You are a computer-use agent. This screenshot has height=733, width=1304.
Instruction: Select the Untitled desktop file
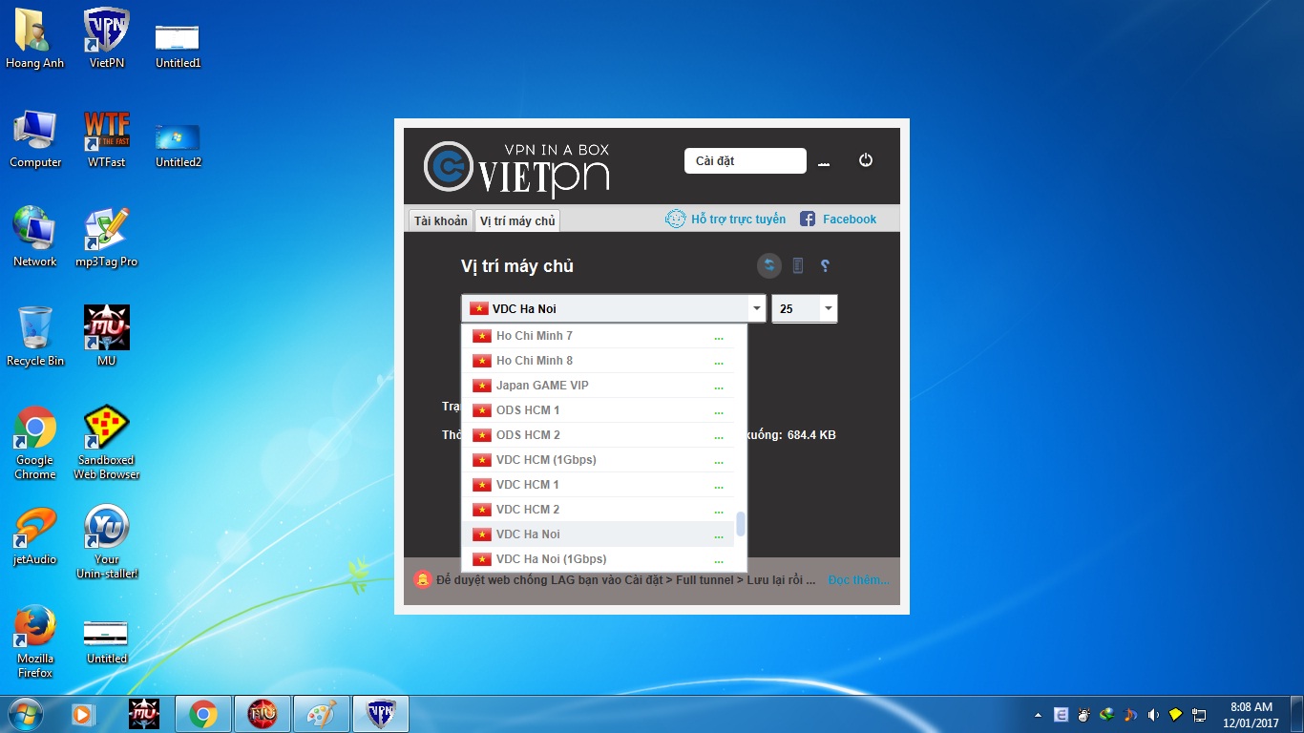coord(107,641)
